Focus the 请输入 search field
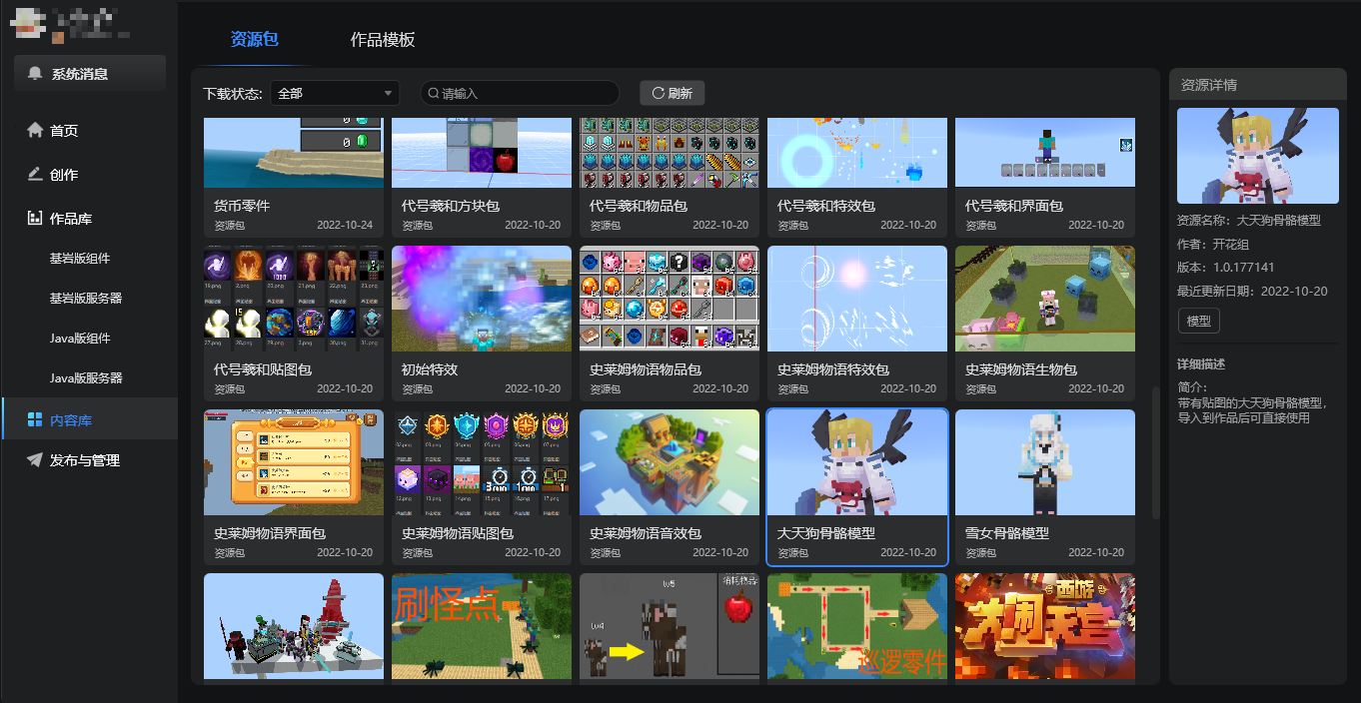This screenshot has height=703, width=1361. click(520, 93)
